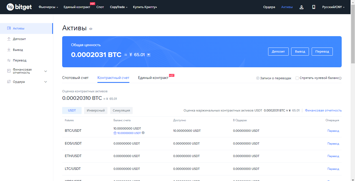
Task: Click the transfer records icon
Action: click(258, 78)
